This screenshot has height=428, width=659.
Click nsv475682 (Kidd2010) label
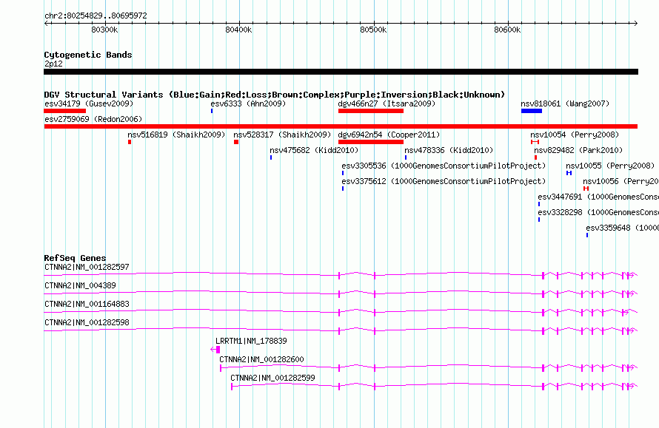click(314, 150)
